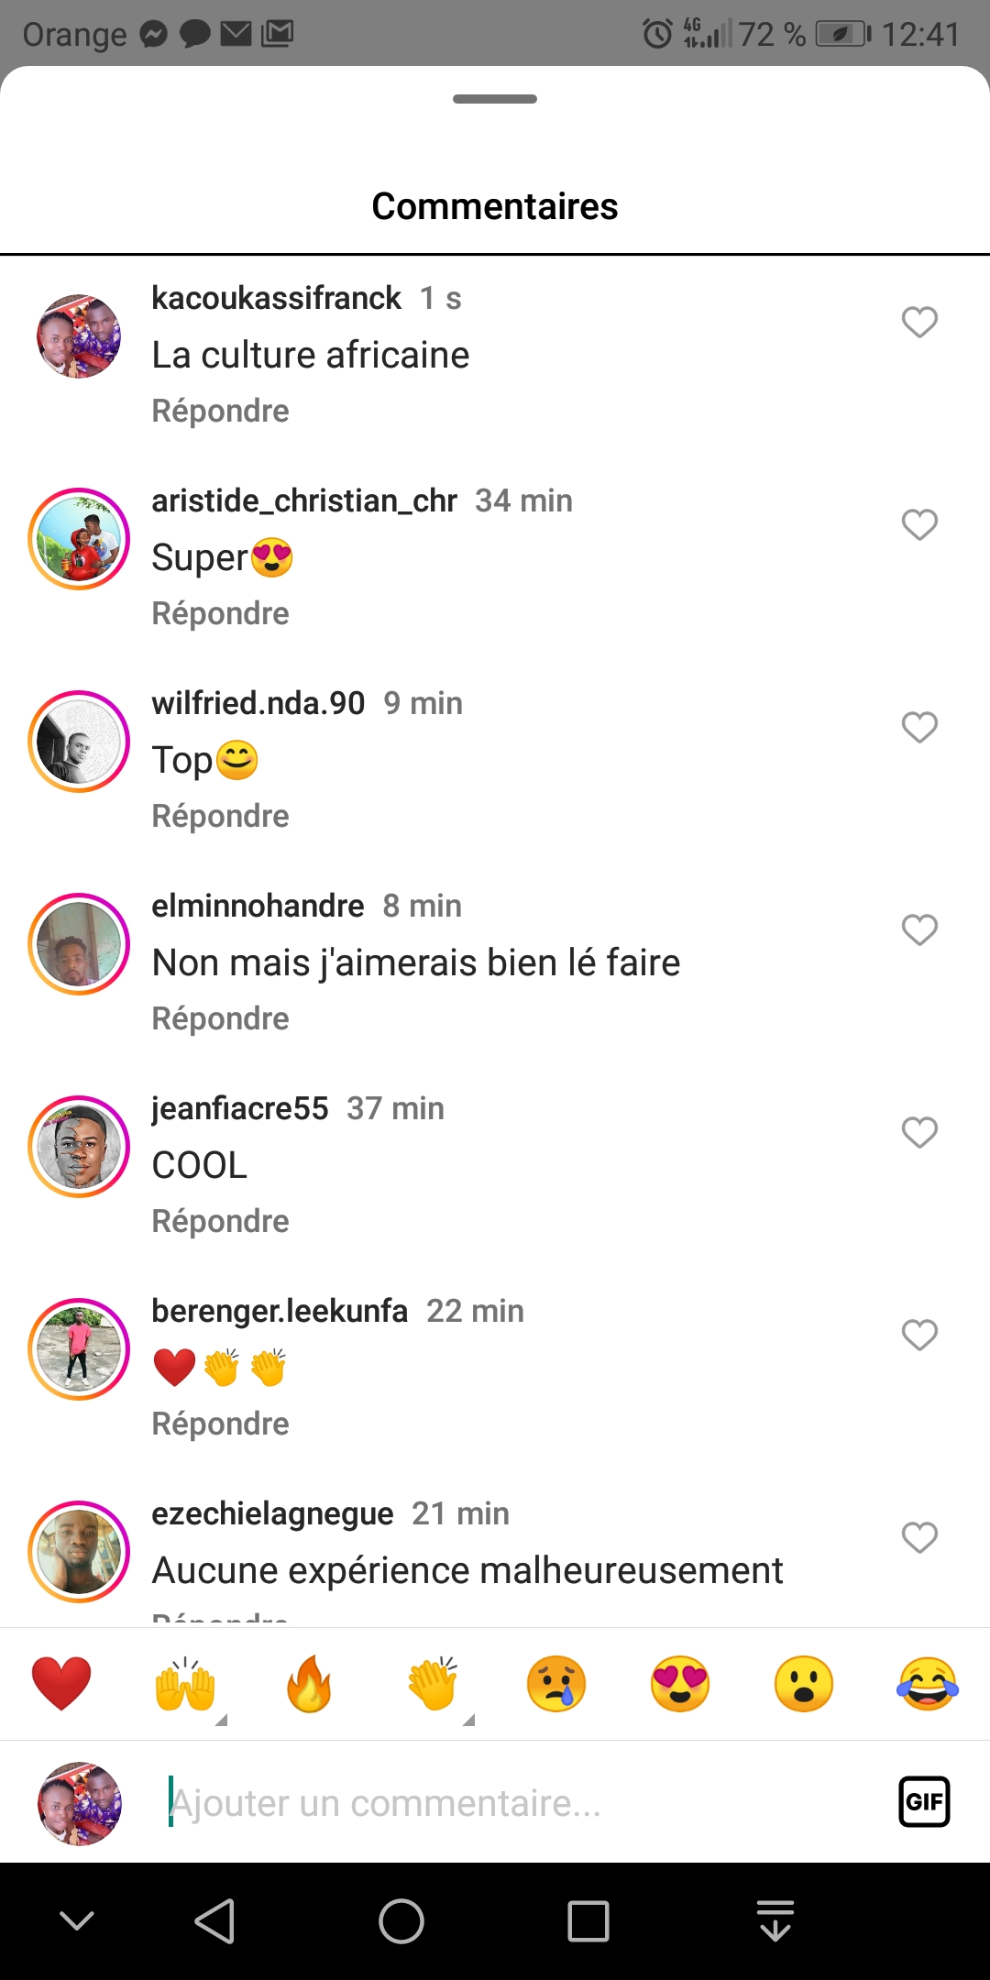Add the fire emoji to comment
This screenshot has height=1980, width=990.
click(309, 1684)
